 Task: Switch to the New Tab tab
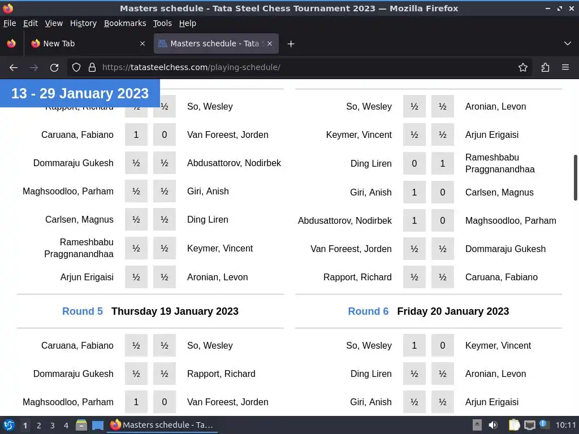coord(88,44)
